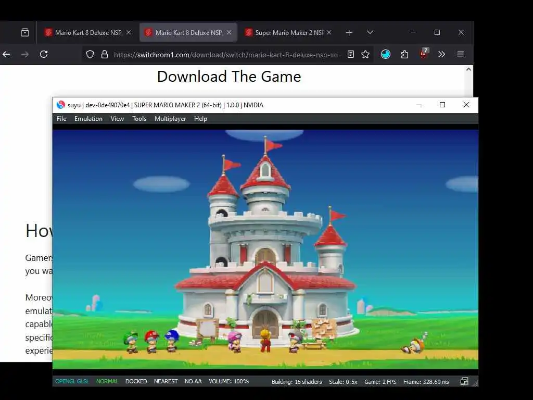Click Scale: 0.5x status text
Viewport: 533px width, 400px height.
343,382
